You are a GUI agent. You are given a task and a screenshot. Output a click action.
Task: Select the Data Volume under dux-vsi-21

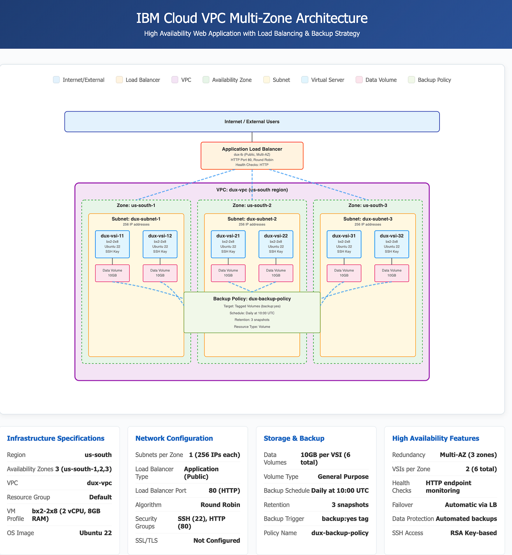[228, 273]
